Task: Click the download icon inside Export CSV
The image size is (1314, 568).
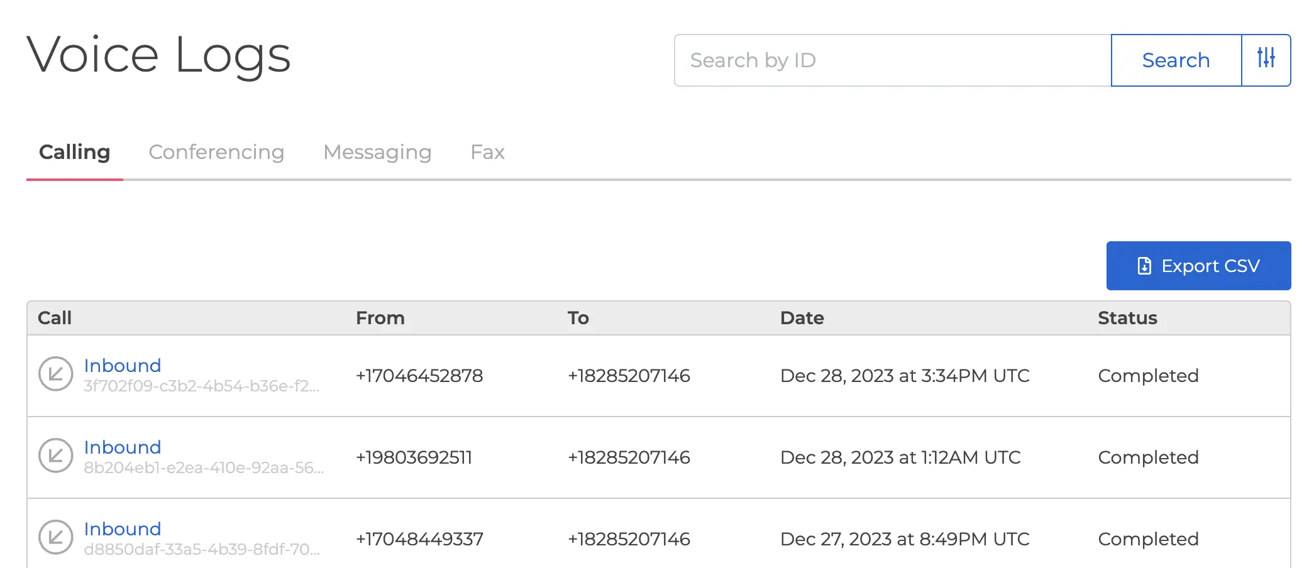Action: pyautogui.click(x=1144, y=265)
